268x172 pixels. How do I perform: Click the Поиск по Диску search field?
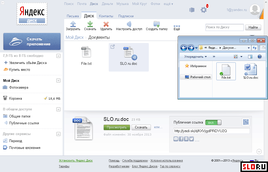[224, 27]
